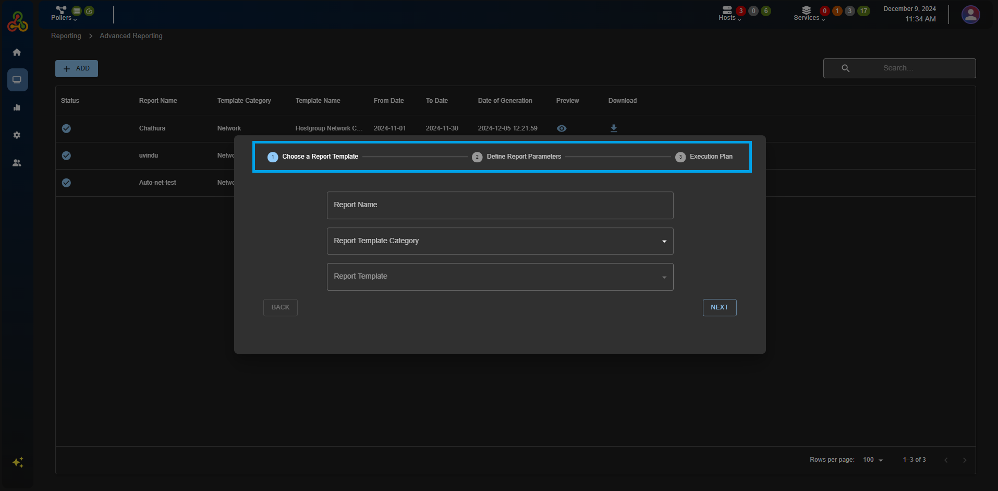Click the status check icon for uvindu report
Viewport: 998px width, 491px height.
click(x=66, y=155)
